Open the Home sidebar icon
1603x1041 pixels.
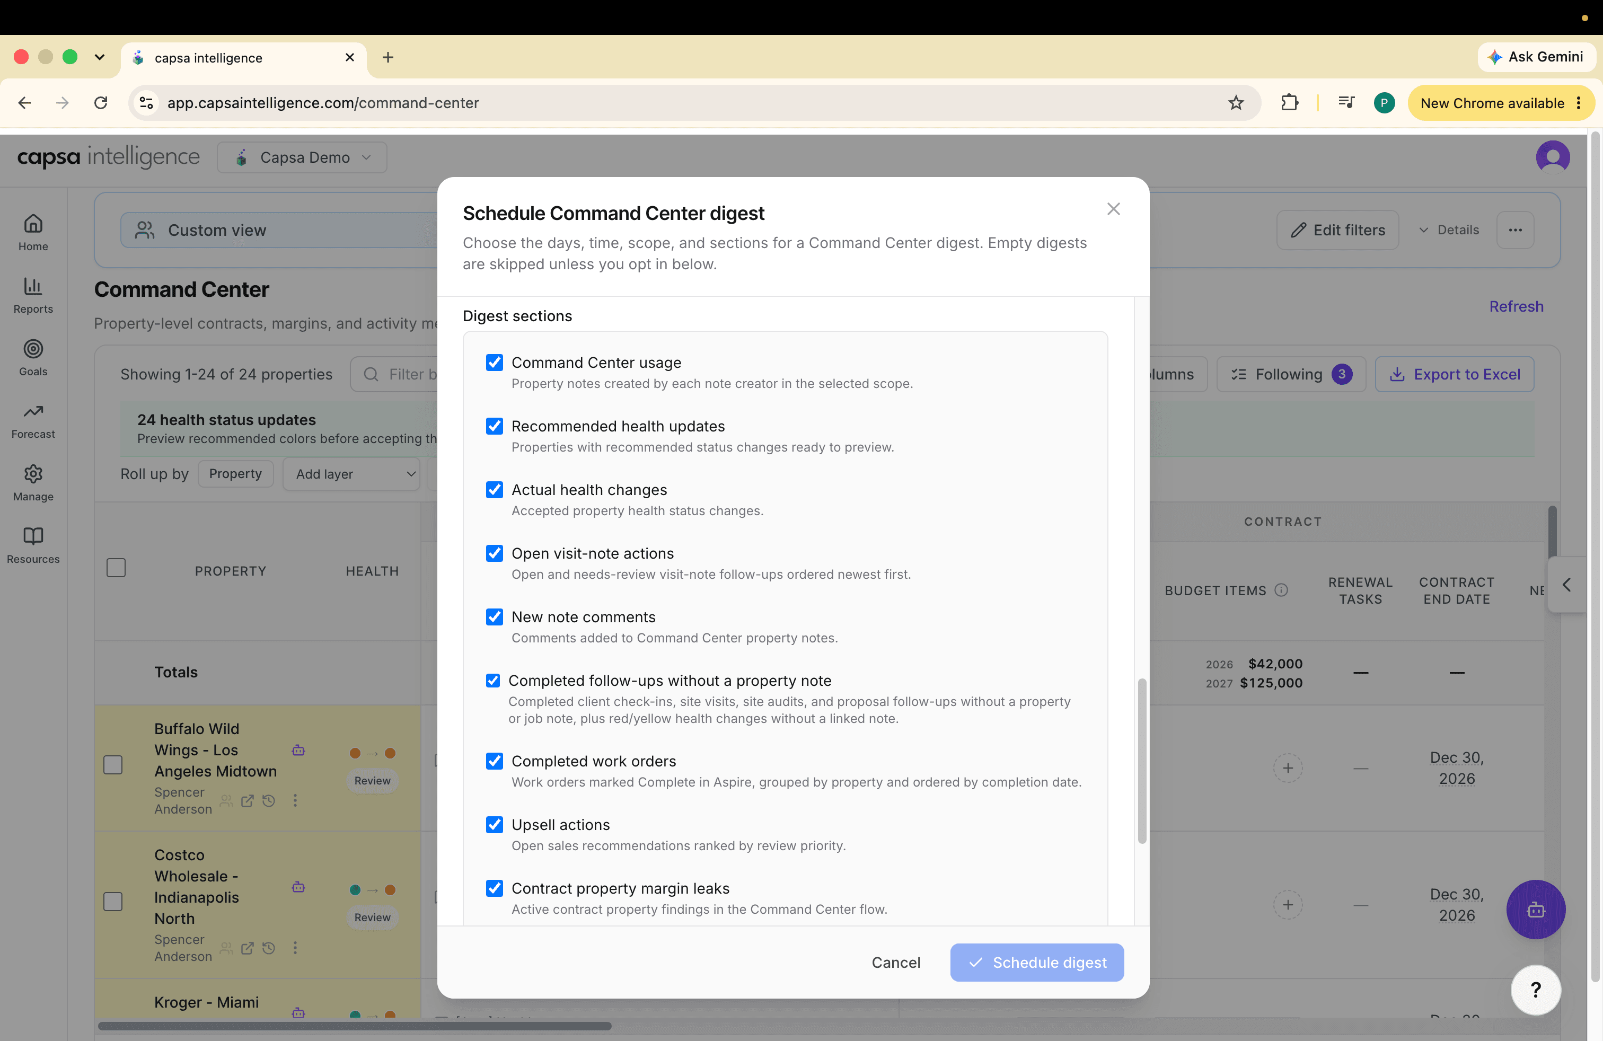point(33,232)
